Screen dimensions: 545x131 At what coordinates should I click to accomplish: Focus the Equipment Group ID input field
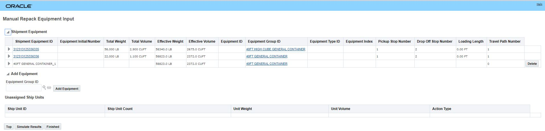click(24, 88)
